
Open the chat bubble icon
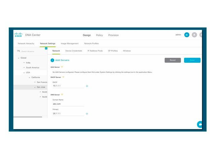point(200,124)
